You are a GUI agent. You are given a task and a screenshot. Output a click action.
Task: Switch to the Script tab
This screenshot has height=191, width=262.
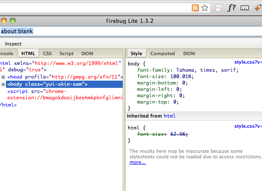coord(66,53)
